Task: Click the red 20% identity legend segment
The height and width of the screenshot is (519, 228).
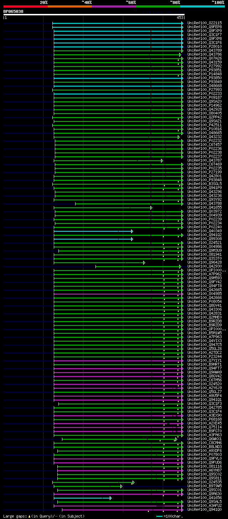Action: pos(26,6)
